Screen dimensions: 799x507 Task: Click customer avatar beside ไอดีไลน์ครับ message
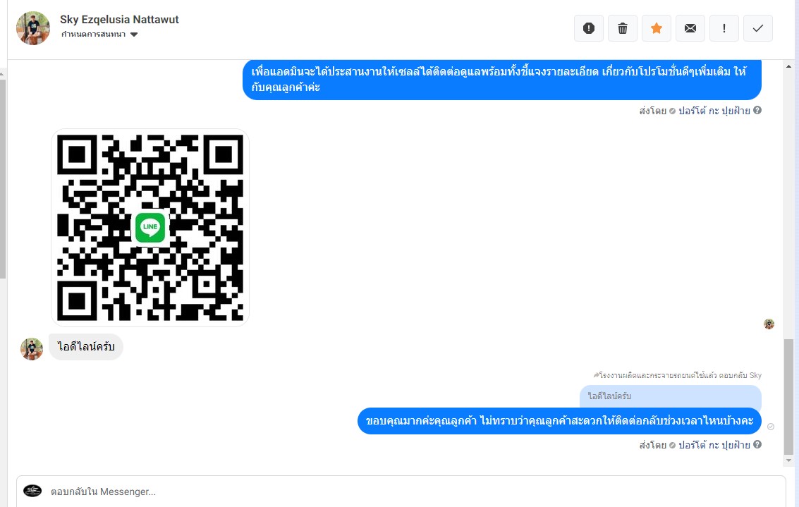click(x=32, y=349)
